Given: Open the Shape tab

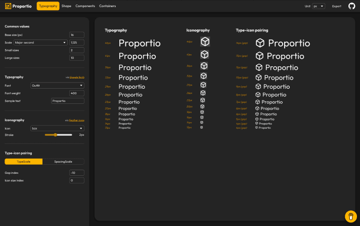Looking at the screenshot, I should [x=66, y=6].
